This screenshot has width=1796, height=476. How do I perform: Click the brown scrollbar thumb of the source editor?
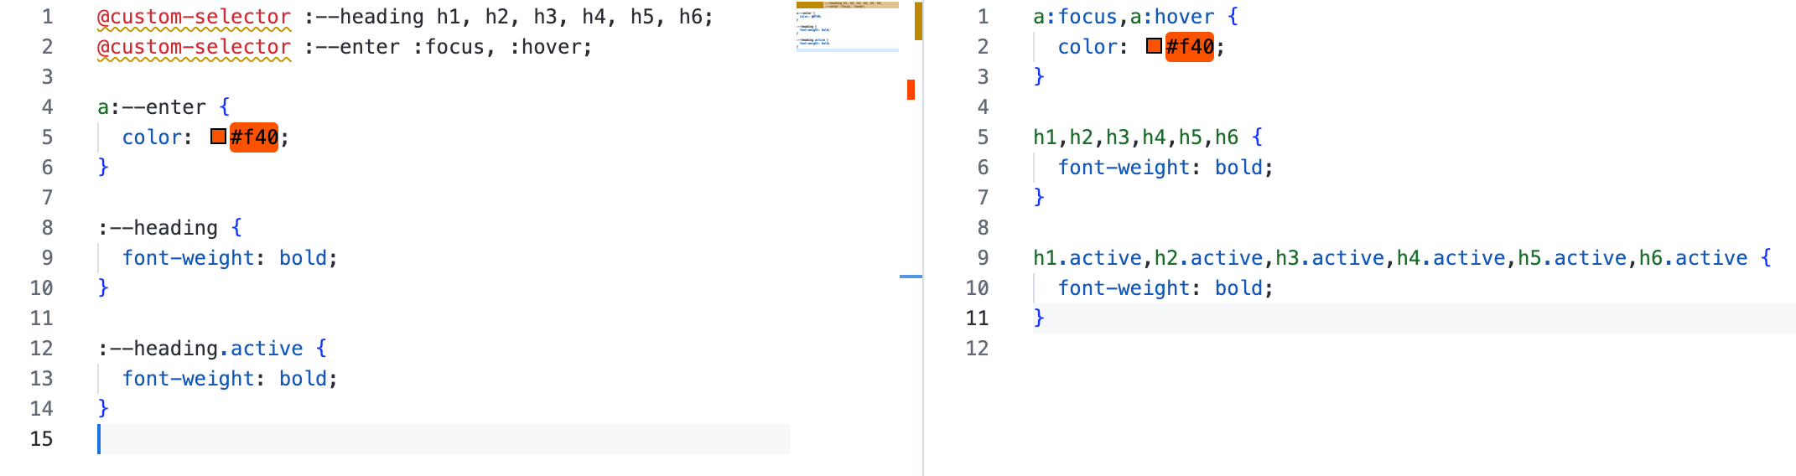click(918, 21)
